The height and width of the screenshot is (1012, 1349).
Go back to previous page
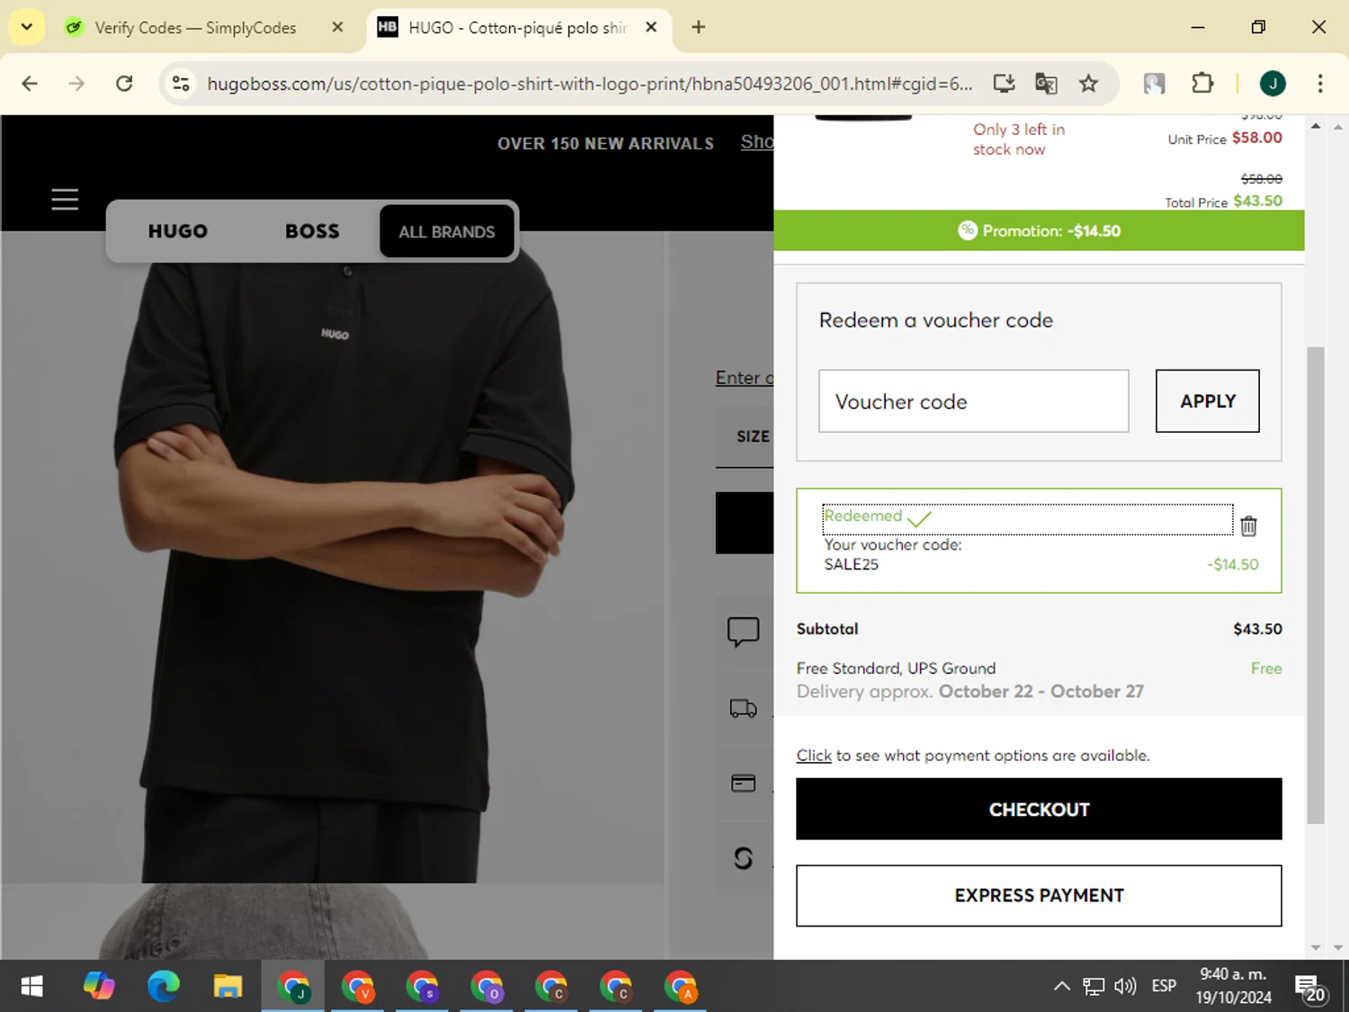[x=30, y=84]
